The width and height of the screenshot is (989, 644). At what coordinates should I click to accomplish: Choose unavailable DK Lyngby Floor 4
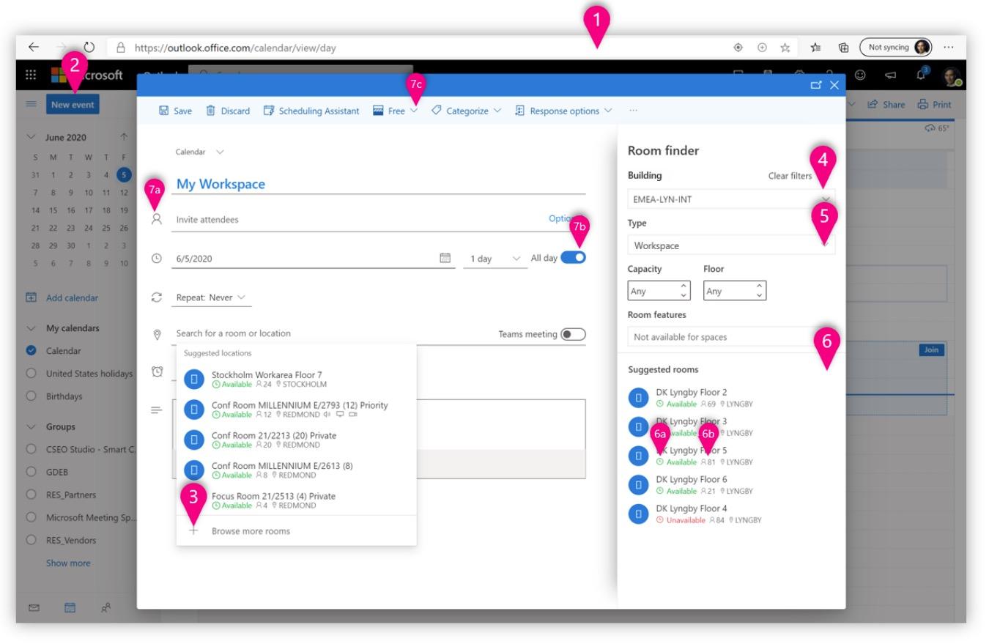(694, 514)
